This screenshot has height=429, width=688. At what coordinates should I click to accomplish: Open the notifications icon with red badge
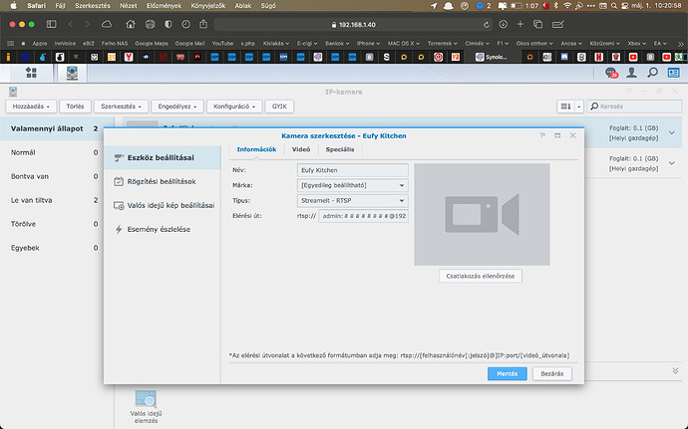(612, 73)
